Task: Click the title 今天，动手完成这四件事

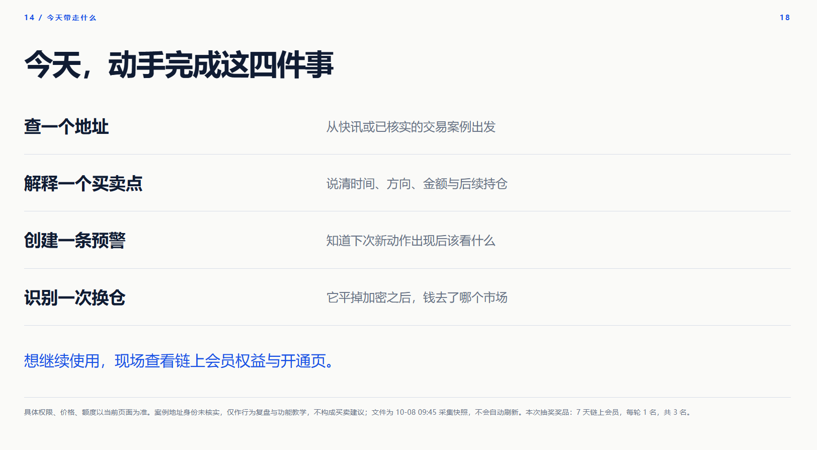Action: click(179, 65)
